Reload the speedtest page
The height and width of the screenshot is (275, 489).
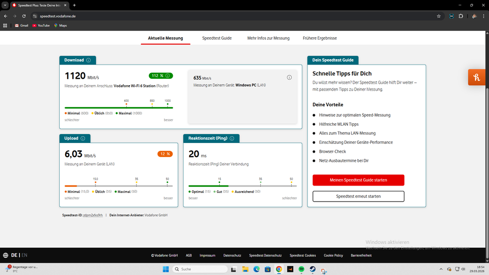24,16
